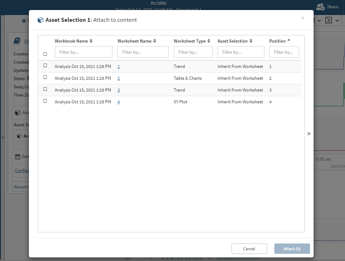This screenshot has height=261, width=345.
Task: Open worksheet 3 via its link
Action: pyautogui.click(x=118, y=90)
